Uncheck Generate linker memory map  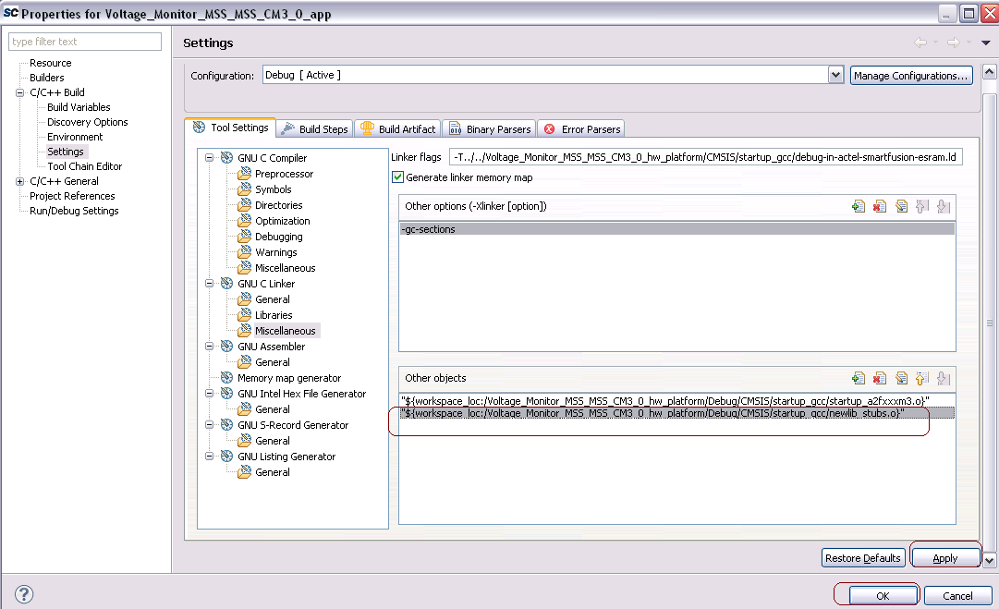pos(397,177)
